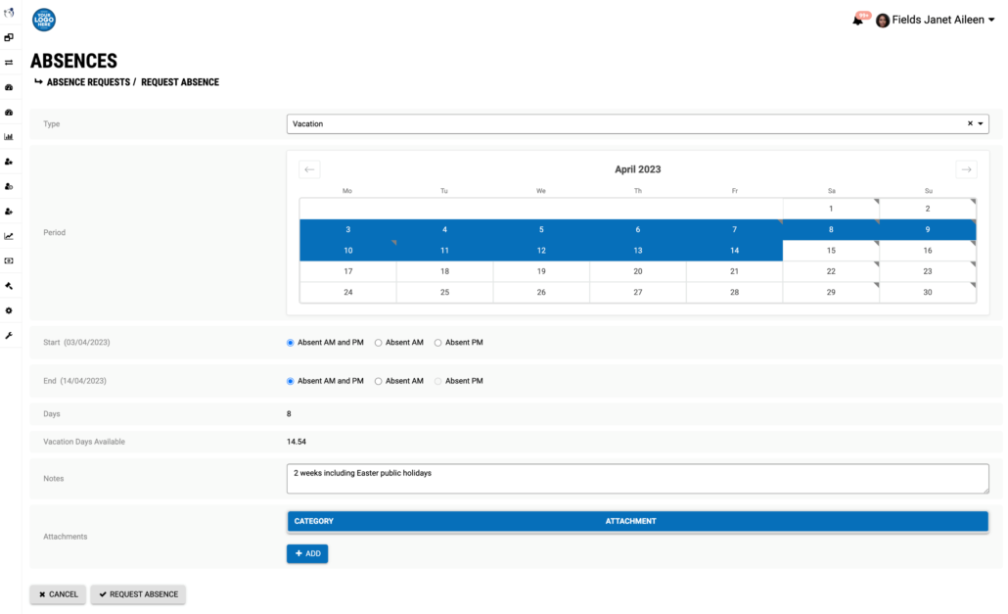The height and width of the screenshot is (614, 1008).
Task: Click in the Notes text field
Action: click(638, 479)
